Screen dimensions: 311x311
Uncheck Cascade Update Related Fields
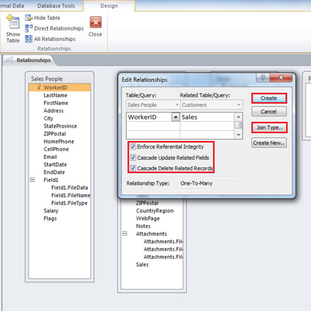tap(133, 157)
